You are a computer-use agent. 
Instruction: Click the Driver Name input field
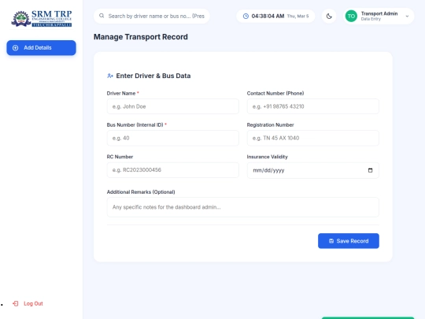click(x=173, y=106)
